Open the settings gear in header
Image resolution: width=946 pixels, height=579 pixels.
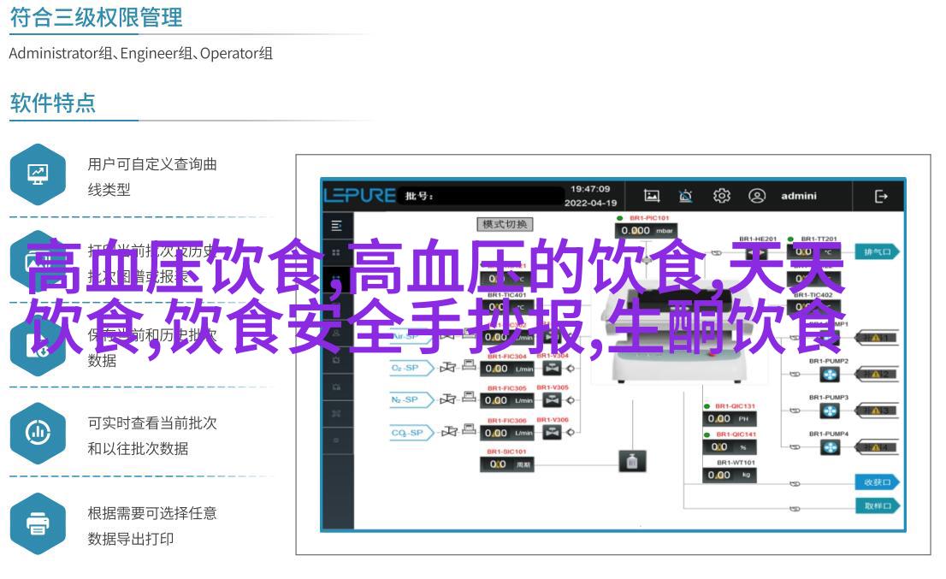tap(721, 196)
